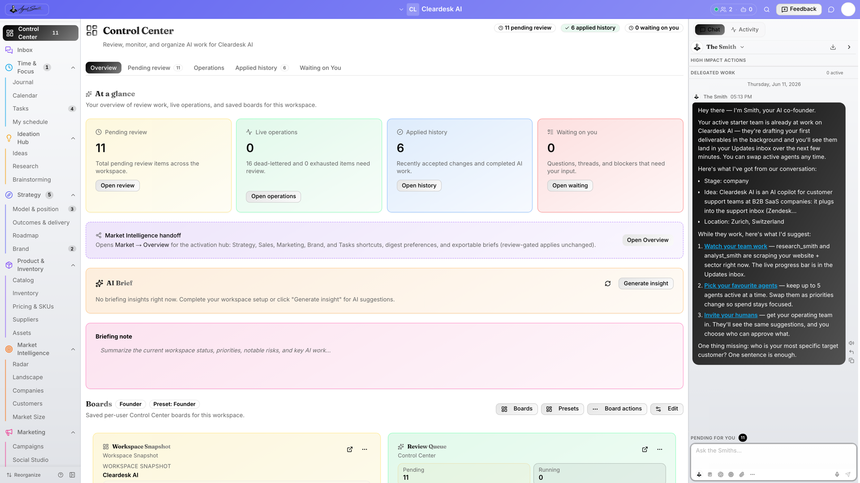
Task: Open the chat bubble icon beside Feedback
Action: click(831, 9)
